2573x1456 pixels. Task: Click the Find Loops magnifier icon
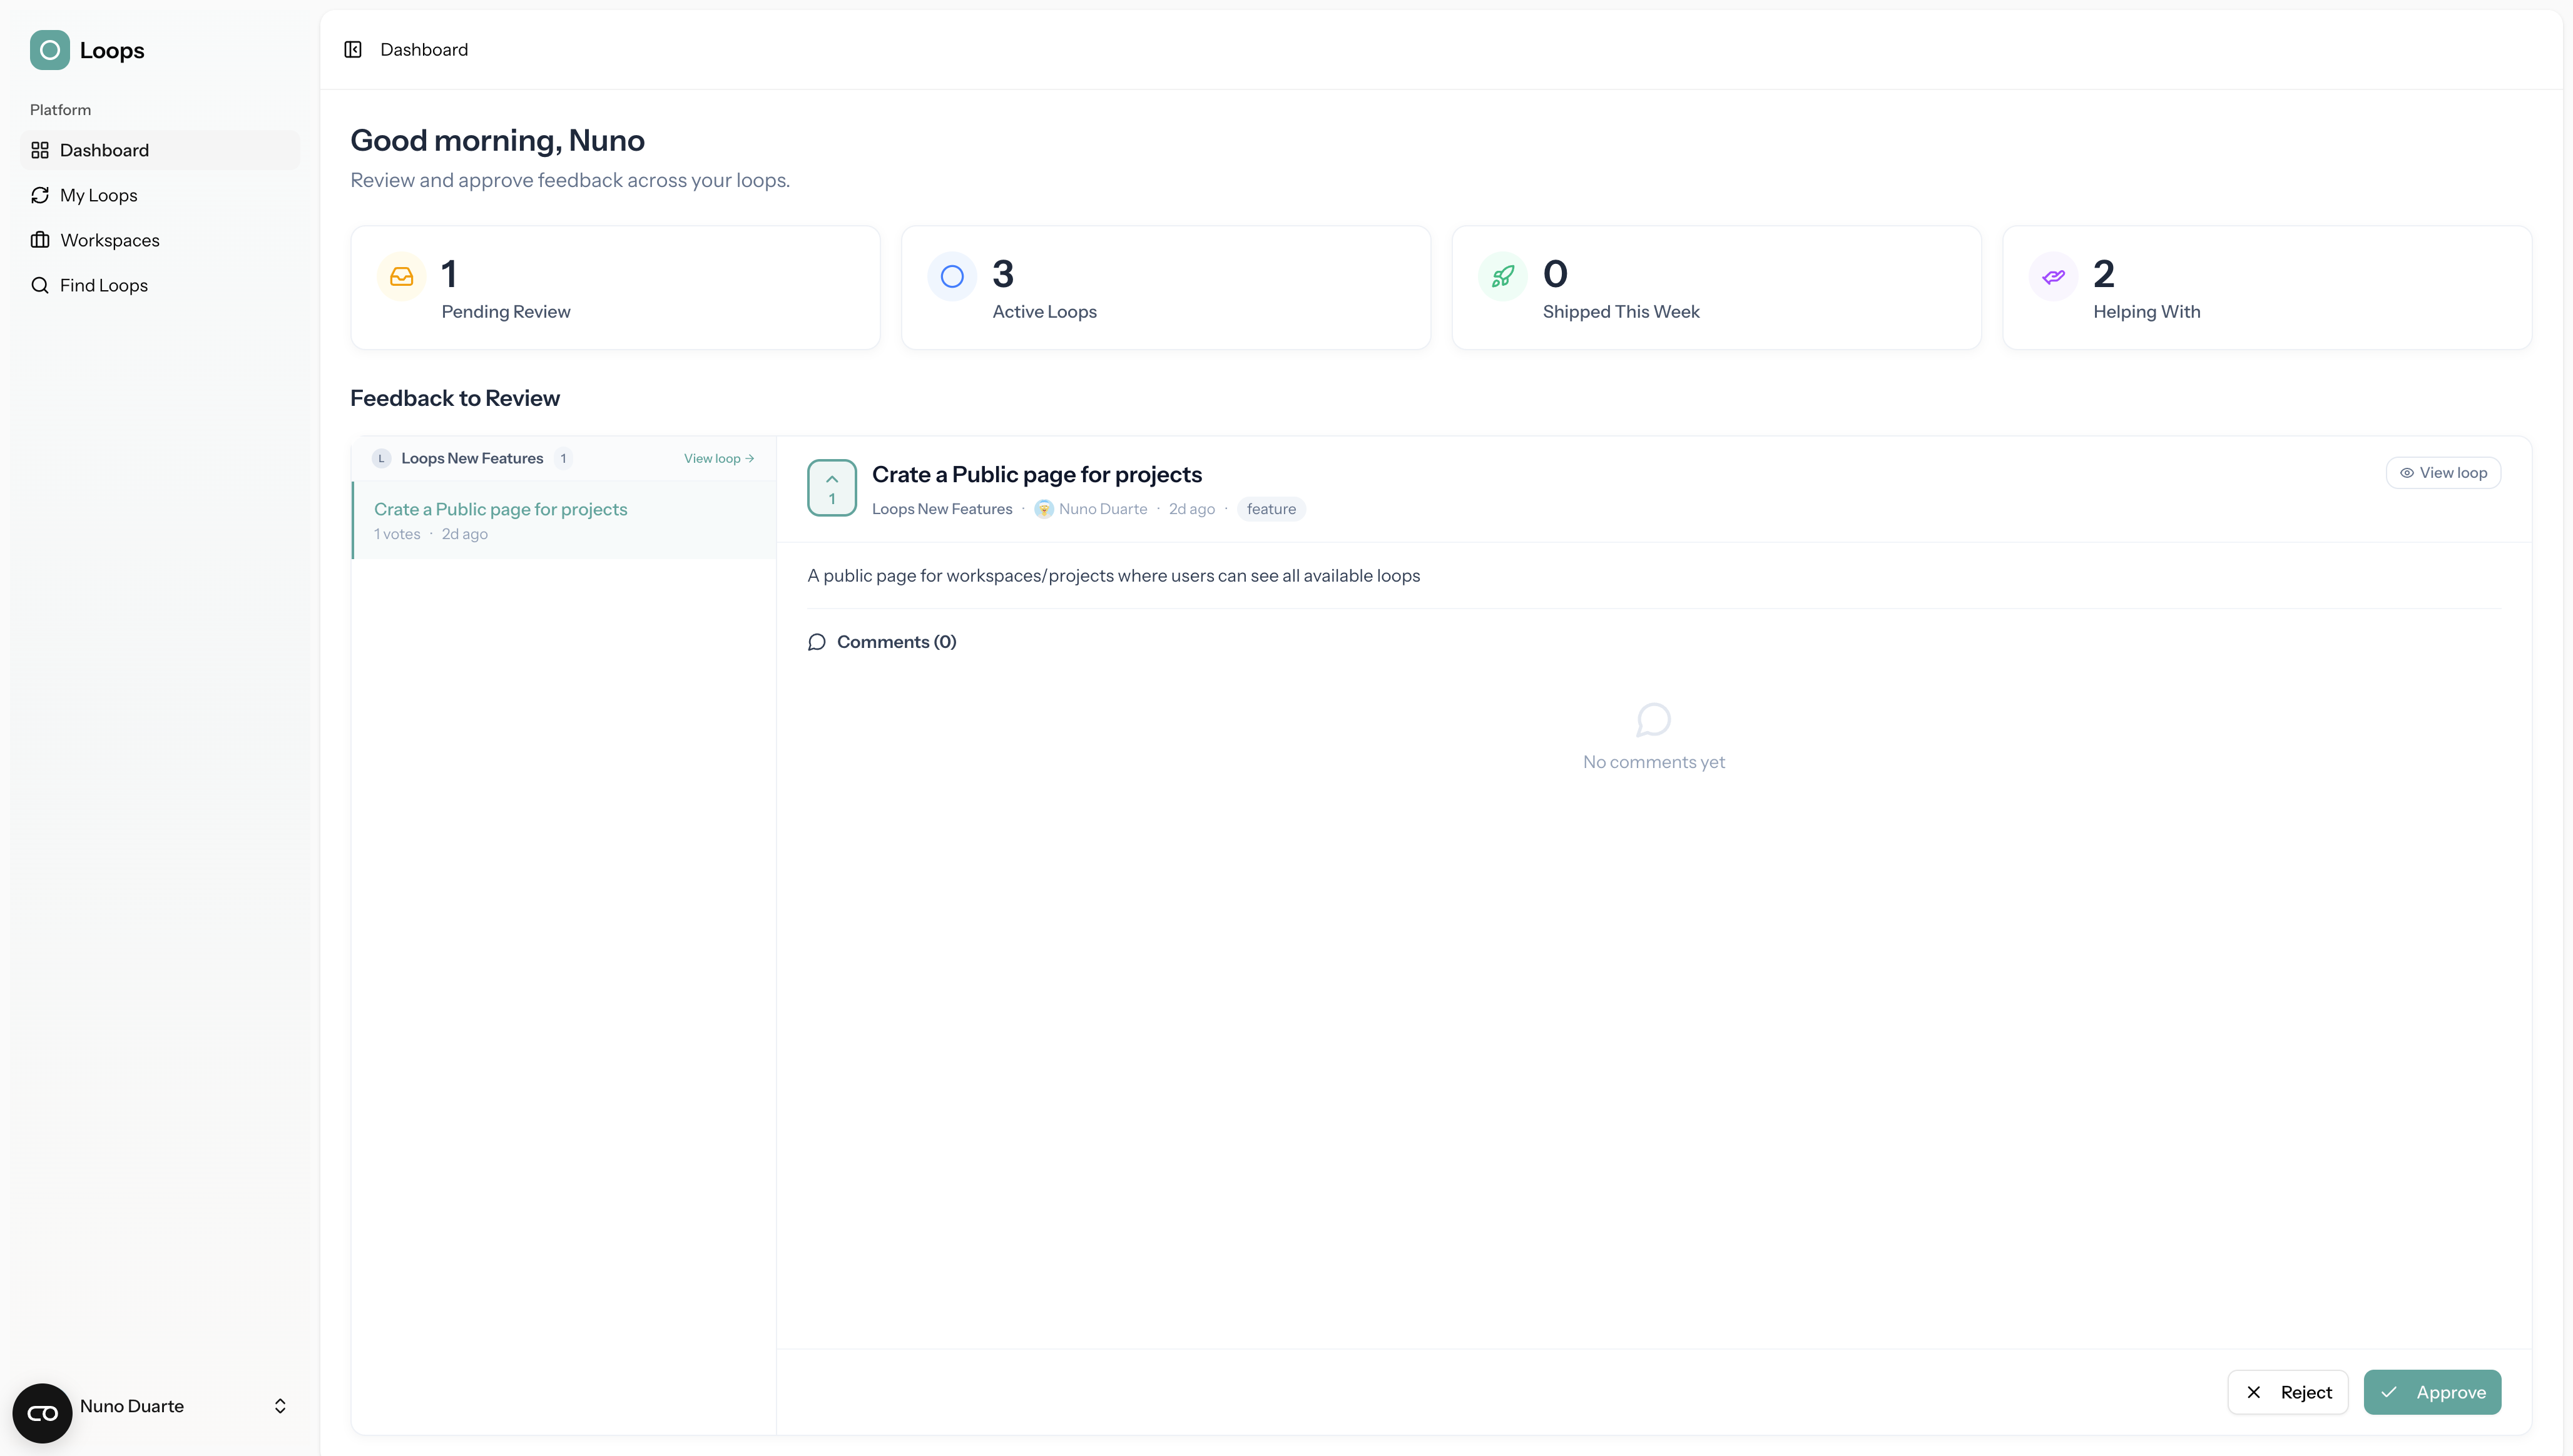click(40, 285)
